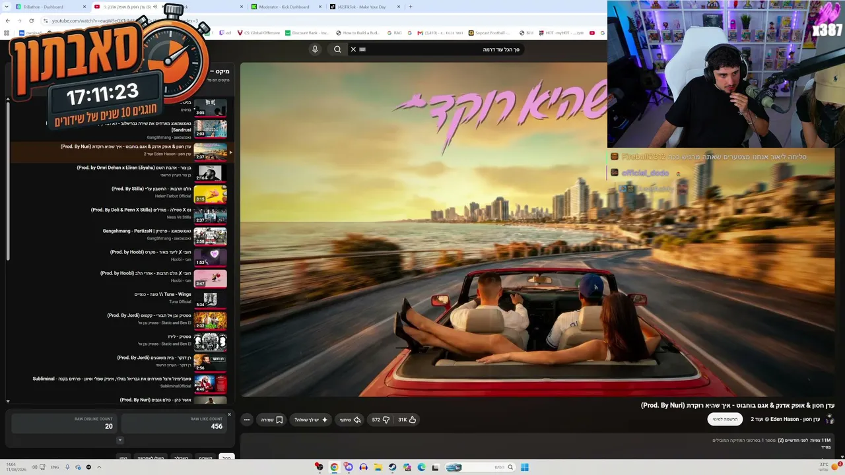Click the YouTube search magnifier button
The image size is (845, 475).
point(337,49)
